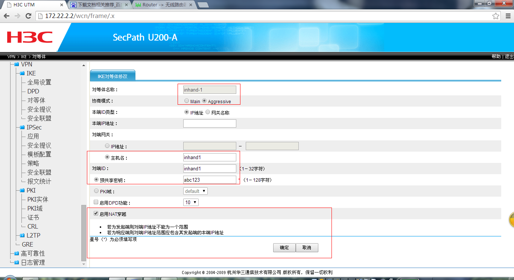
Task: Expand the 日志管理 tree node
Action: tap(16, 262)
